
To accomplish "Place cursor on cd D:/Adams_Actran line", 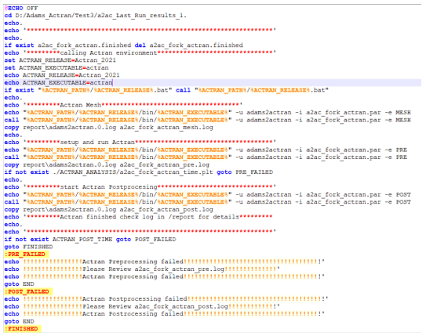I will point(96,16).
